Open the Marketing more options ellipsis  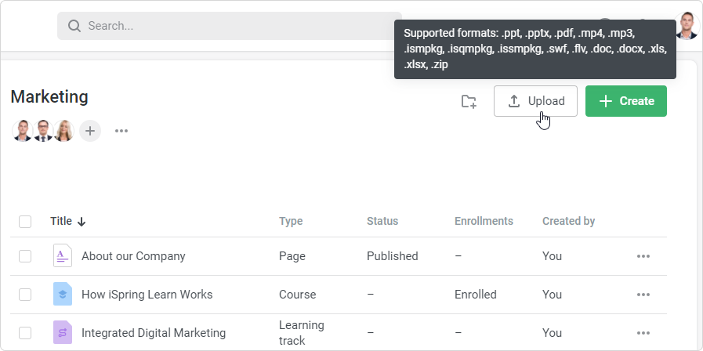point(121,131)
